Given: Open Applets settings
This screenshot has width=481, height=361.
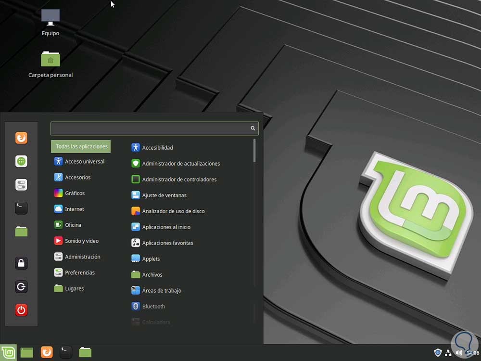Looking at the screenshot, I should click(146, 259).
